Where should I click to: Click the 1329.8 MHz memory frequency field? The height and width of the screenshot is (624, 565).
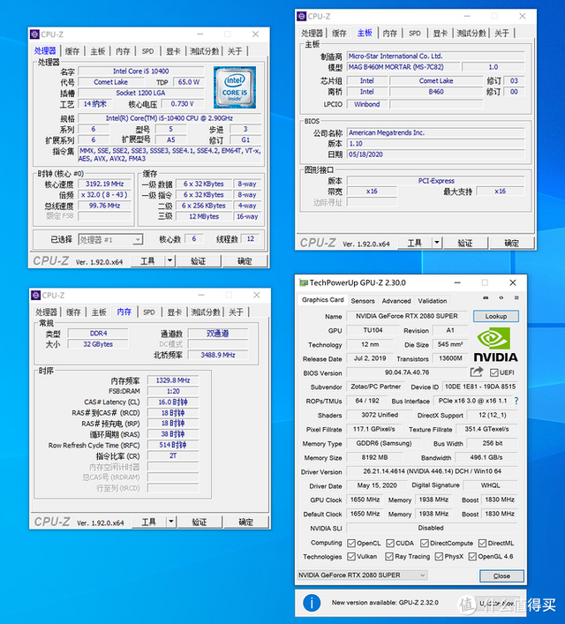[173, 380]
